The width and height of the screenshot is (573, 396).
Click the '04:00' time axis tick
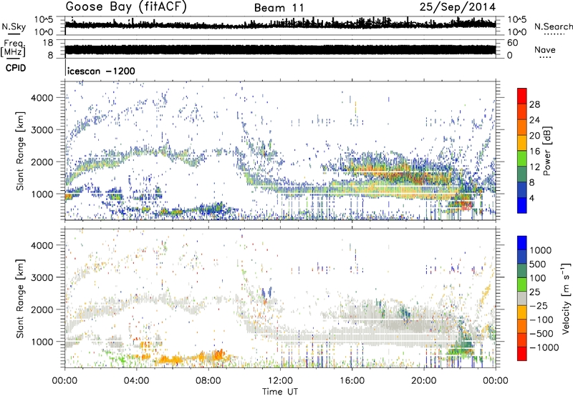coord(137,381)
